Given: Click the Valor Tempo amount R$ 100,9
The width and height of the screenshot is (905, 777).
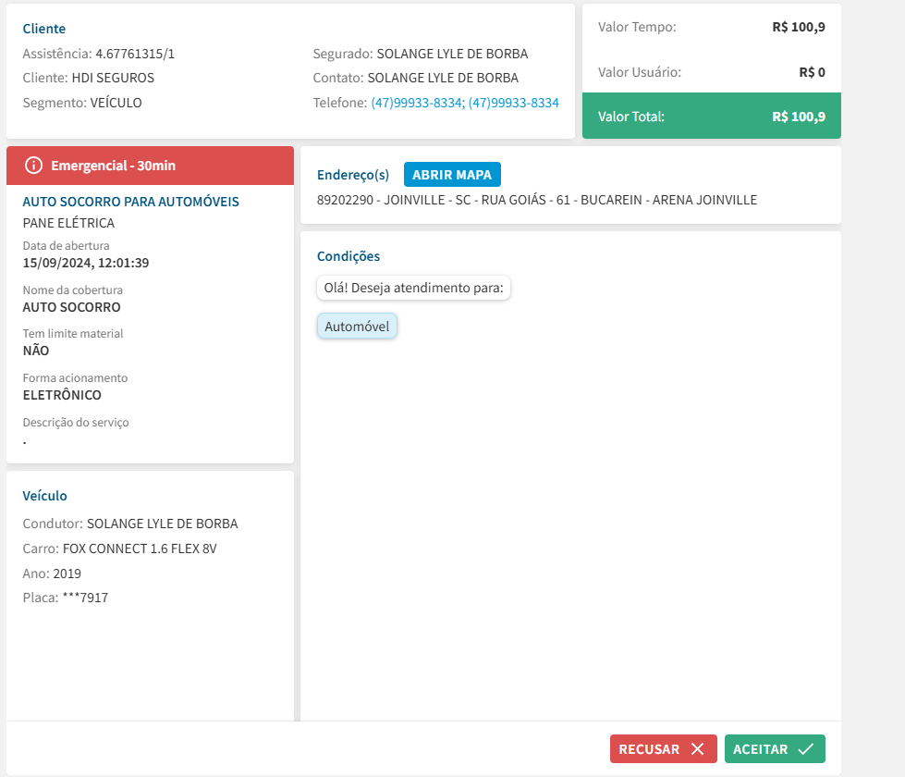Looking at the screenshot, I should (x=798, y=27).
